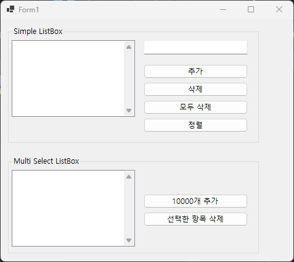Click the Form1 title bar text
The image size is (294, 262).
point(29,10)
